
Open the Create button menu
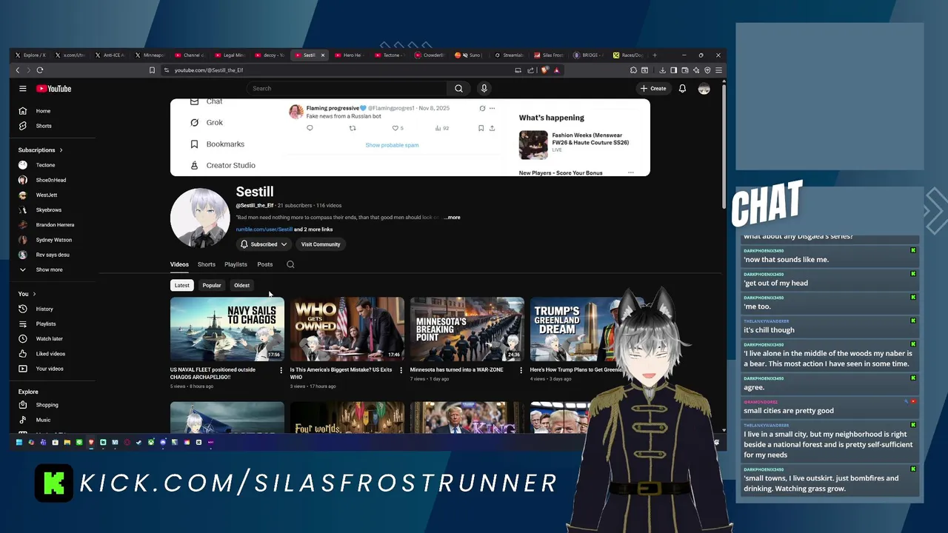pyautogui.click(x=653, y=89)
